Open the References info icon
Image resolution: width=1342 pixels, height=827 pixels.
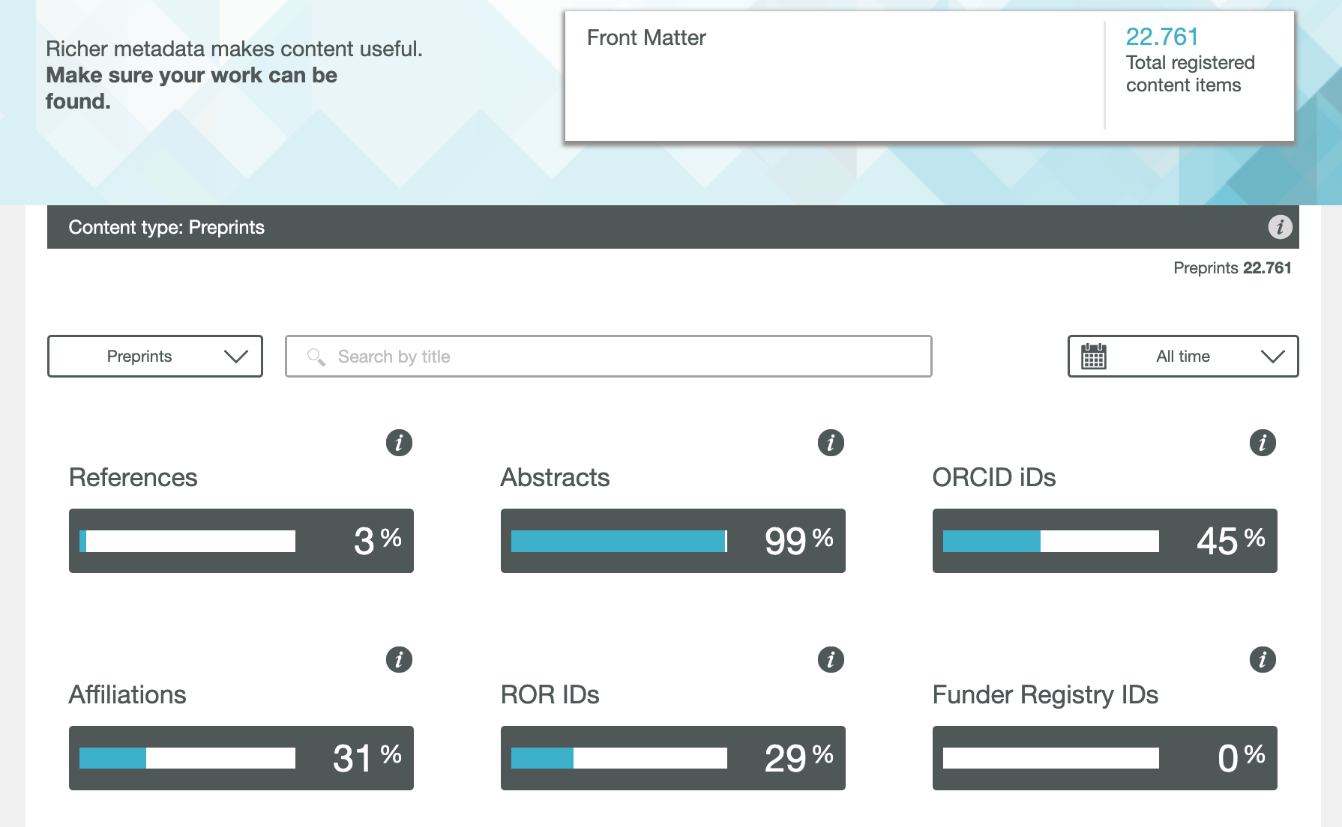click(399, 443)
